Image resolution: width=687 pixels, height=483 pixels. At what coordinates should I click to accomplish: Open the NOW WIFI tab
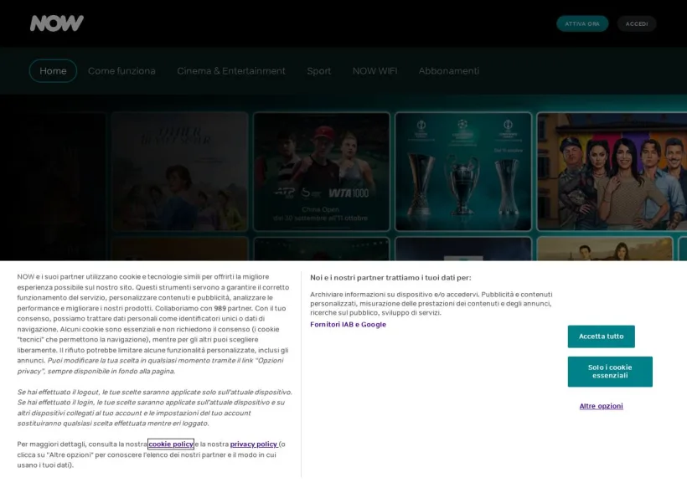tap(374, 71)
